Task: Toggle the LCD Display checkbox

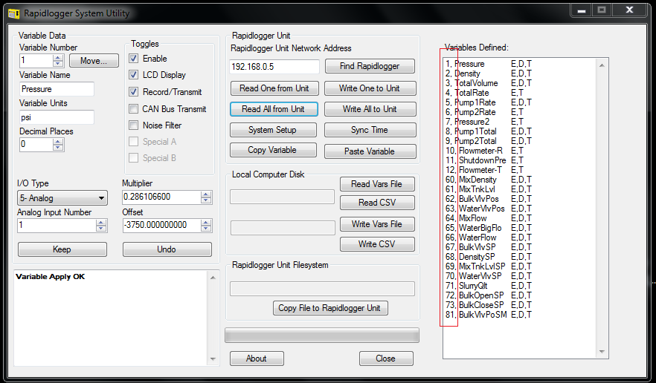Action: pos(133,75)
